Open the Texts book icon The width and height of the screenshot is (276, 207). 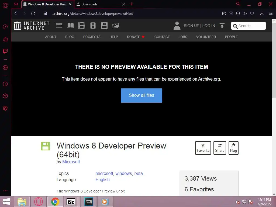click(70, 26)
